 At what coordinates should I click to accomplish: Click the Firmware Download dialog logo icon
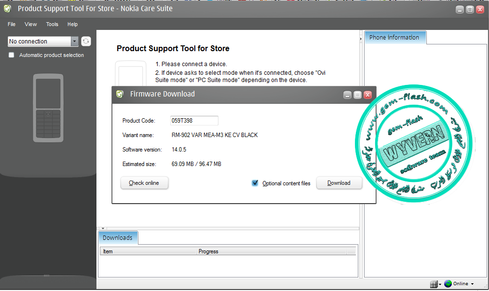(x=120, y=94)
